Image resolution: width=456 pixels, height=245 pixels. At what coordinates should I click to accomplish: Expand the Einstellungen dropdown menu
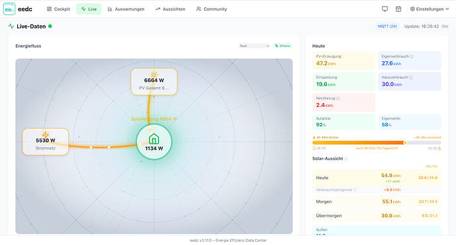click(430, 9)
